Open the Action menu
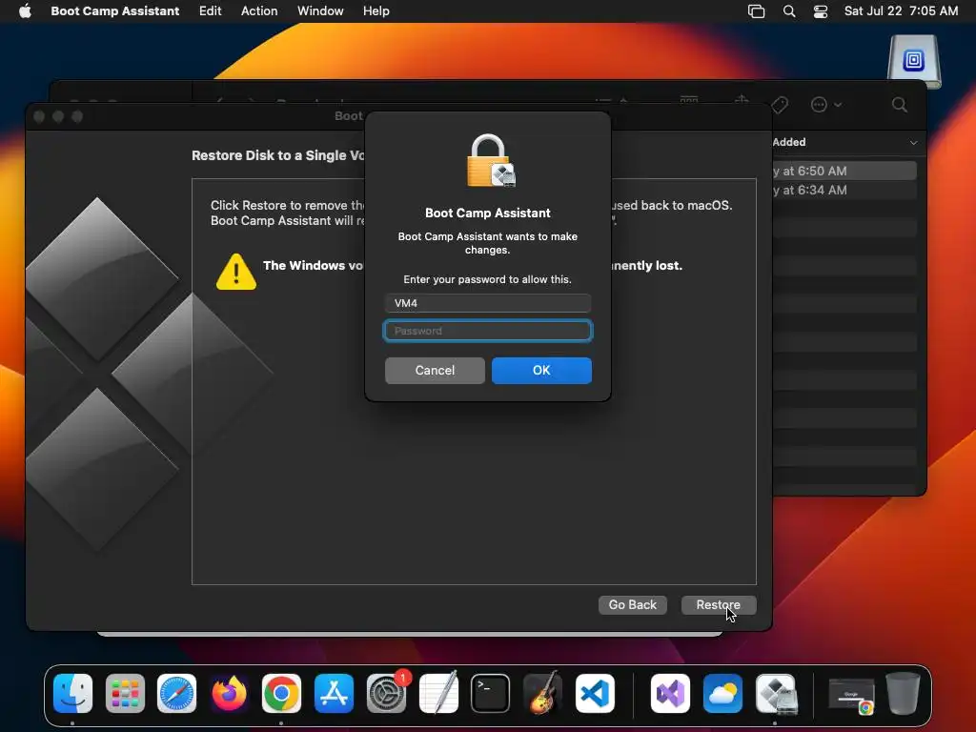The height and width of the screenshot is (732, 976). 259,11
